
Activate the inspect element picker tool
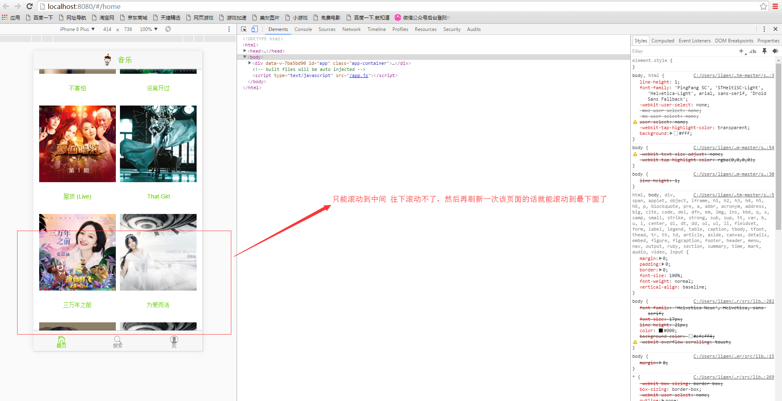(244, 29)
